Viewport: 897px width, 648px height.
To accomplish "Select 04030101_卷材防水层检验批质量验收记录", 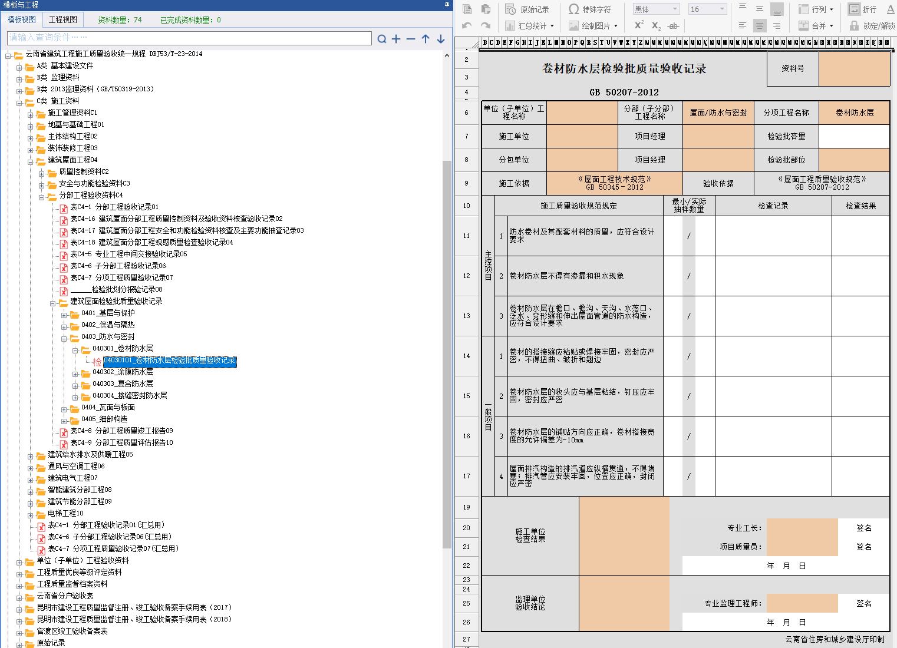I will (x=170, y=361).
